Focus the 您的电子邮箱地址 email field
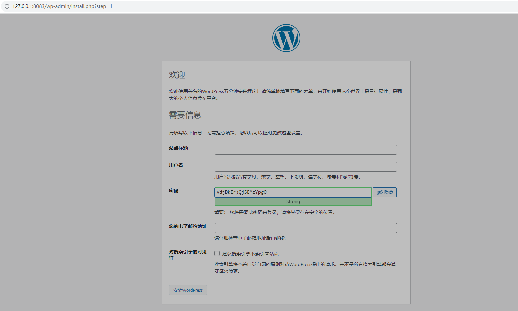 [306, 228]
